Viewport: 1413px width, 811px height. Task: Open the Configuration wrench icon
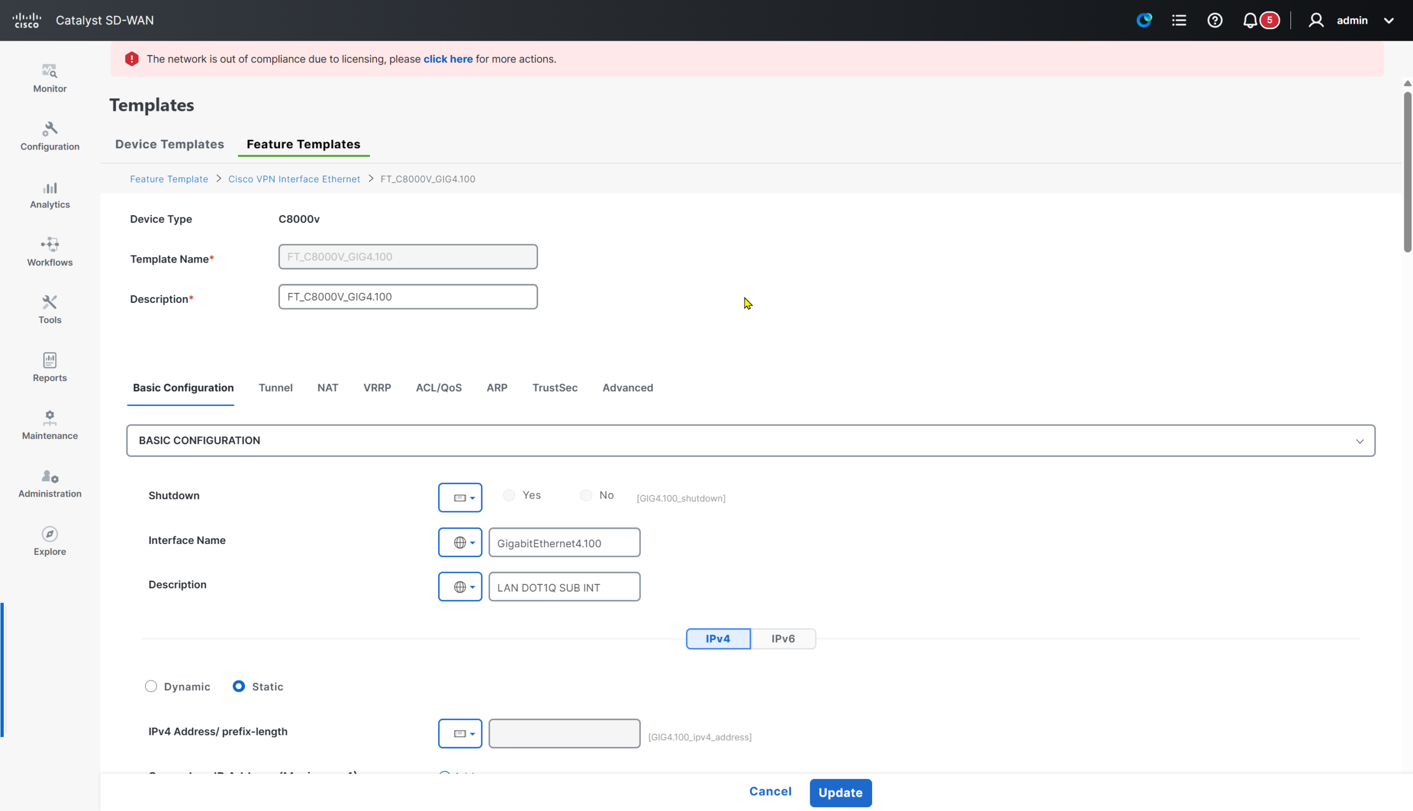(50, 129)
